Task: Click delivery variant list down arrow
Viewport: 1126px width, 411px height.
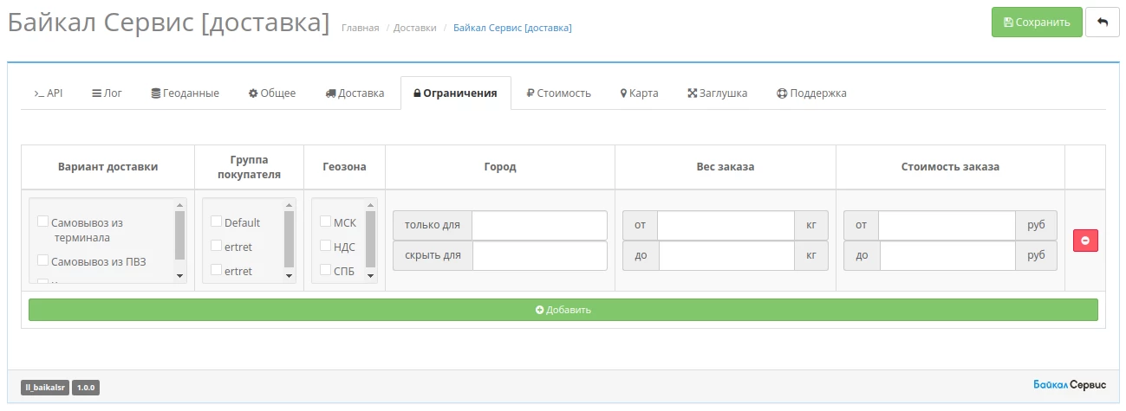Action: (x=180, y=276)
